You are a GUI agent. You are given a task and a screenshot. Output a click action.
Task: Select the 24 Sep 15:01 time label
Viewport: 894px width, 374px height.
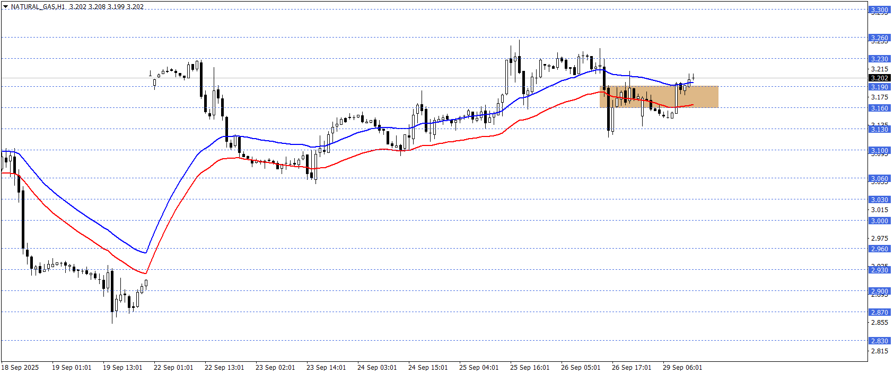[x=428, y=368]
